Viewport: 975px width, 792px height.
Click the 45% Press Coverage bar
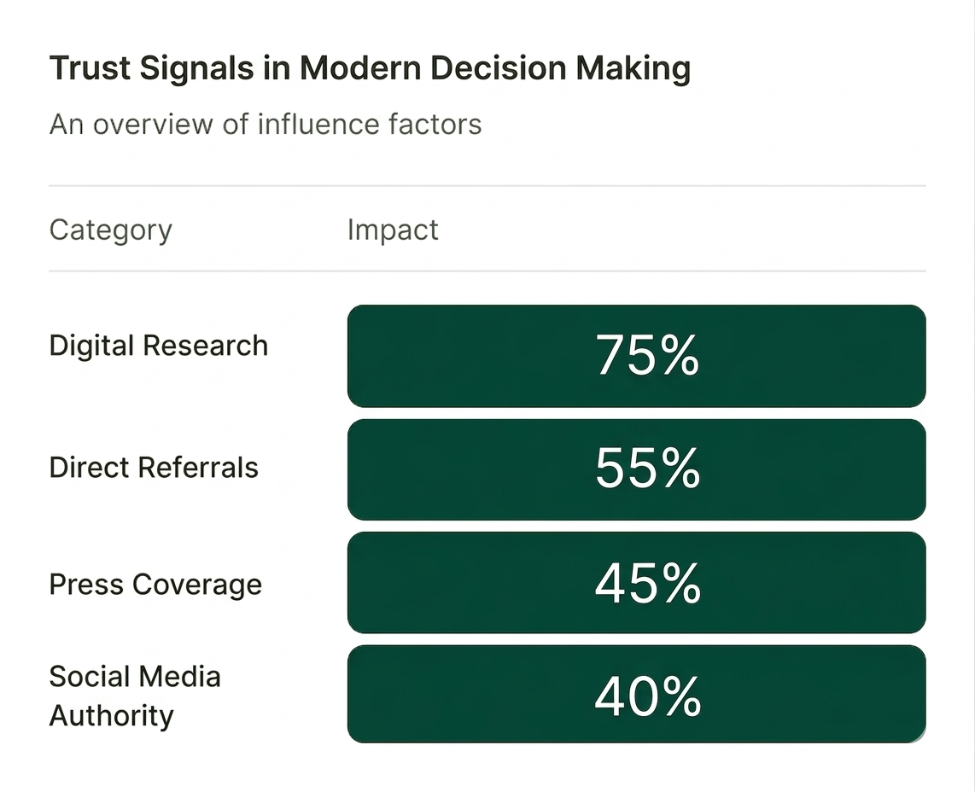click(x=636, y=583)
